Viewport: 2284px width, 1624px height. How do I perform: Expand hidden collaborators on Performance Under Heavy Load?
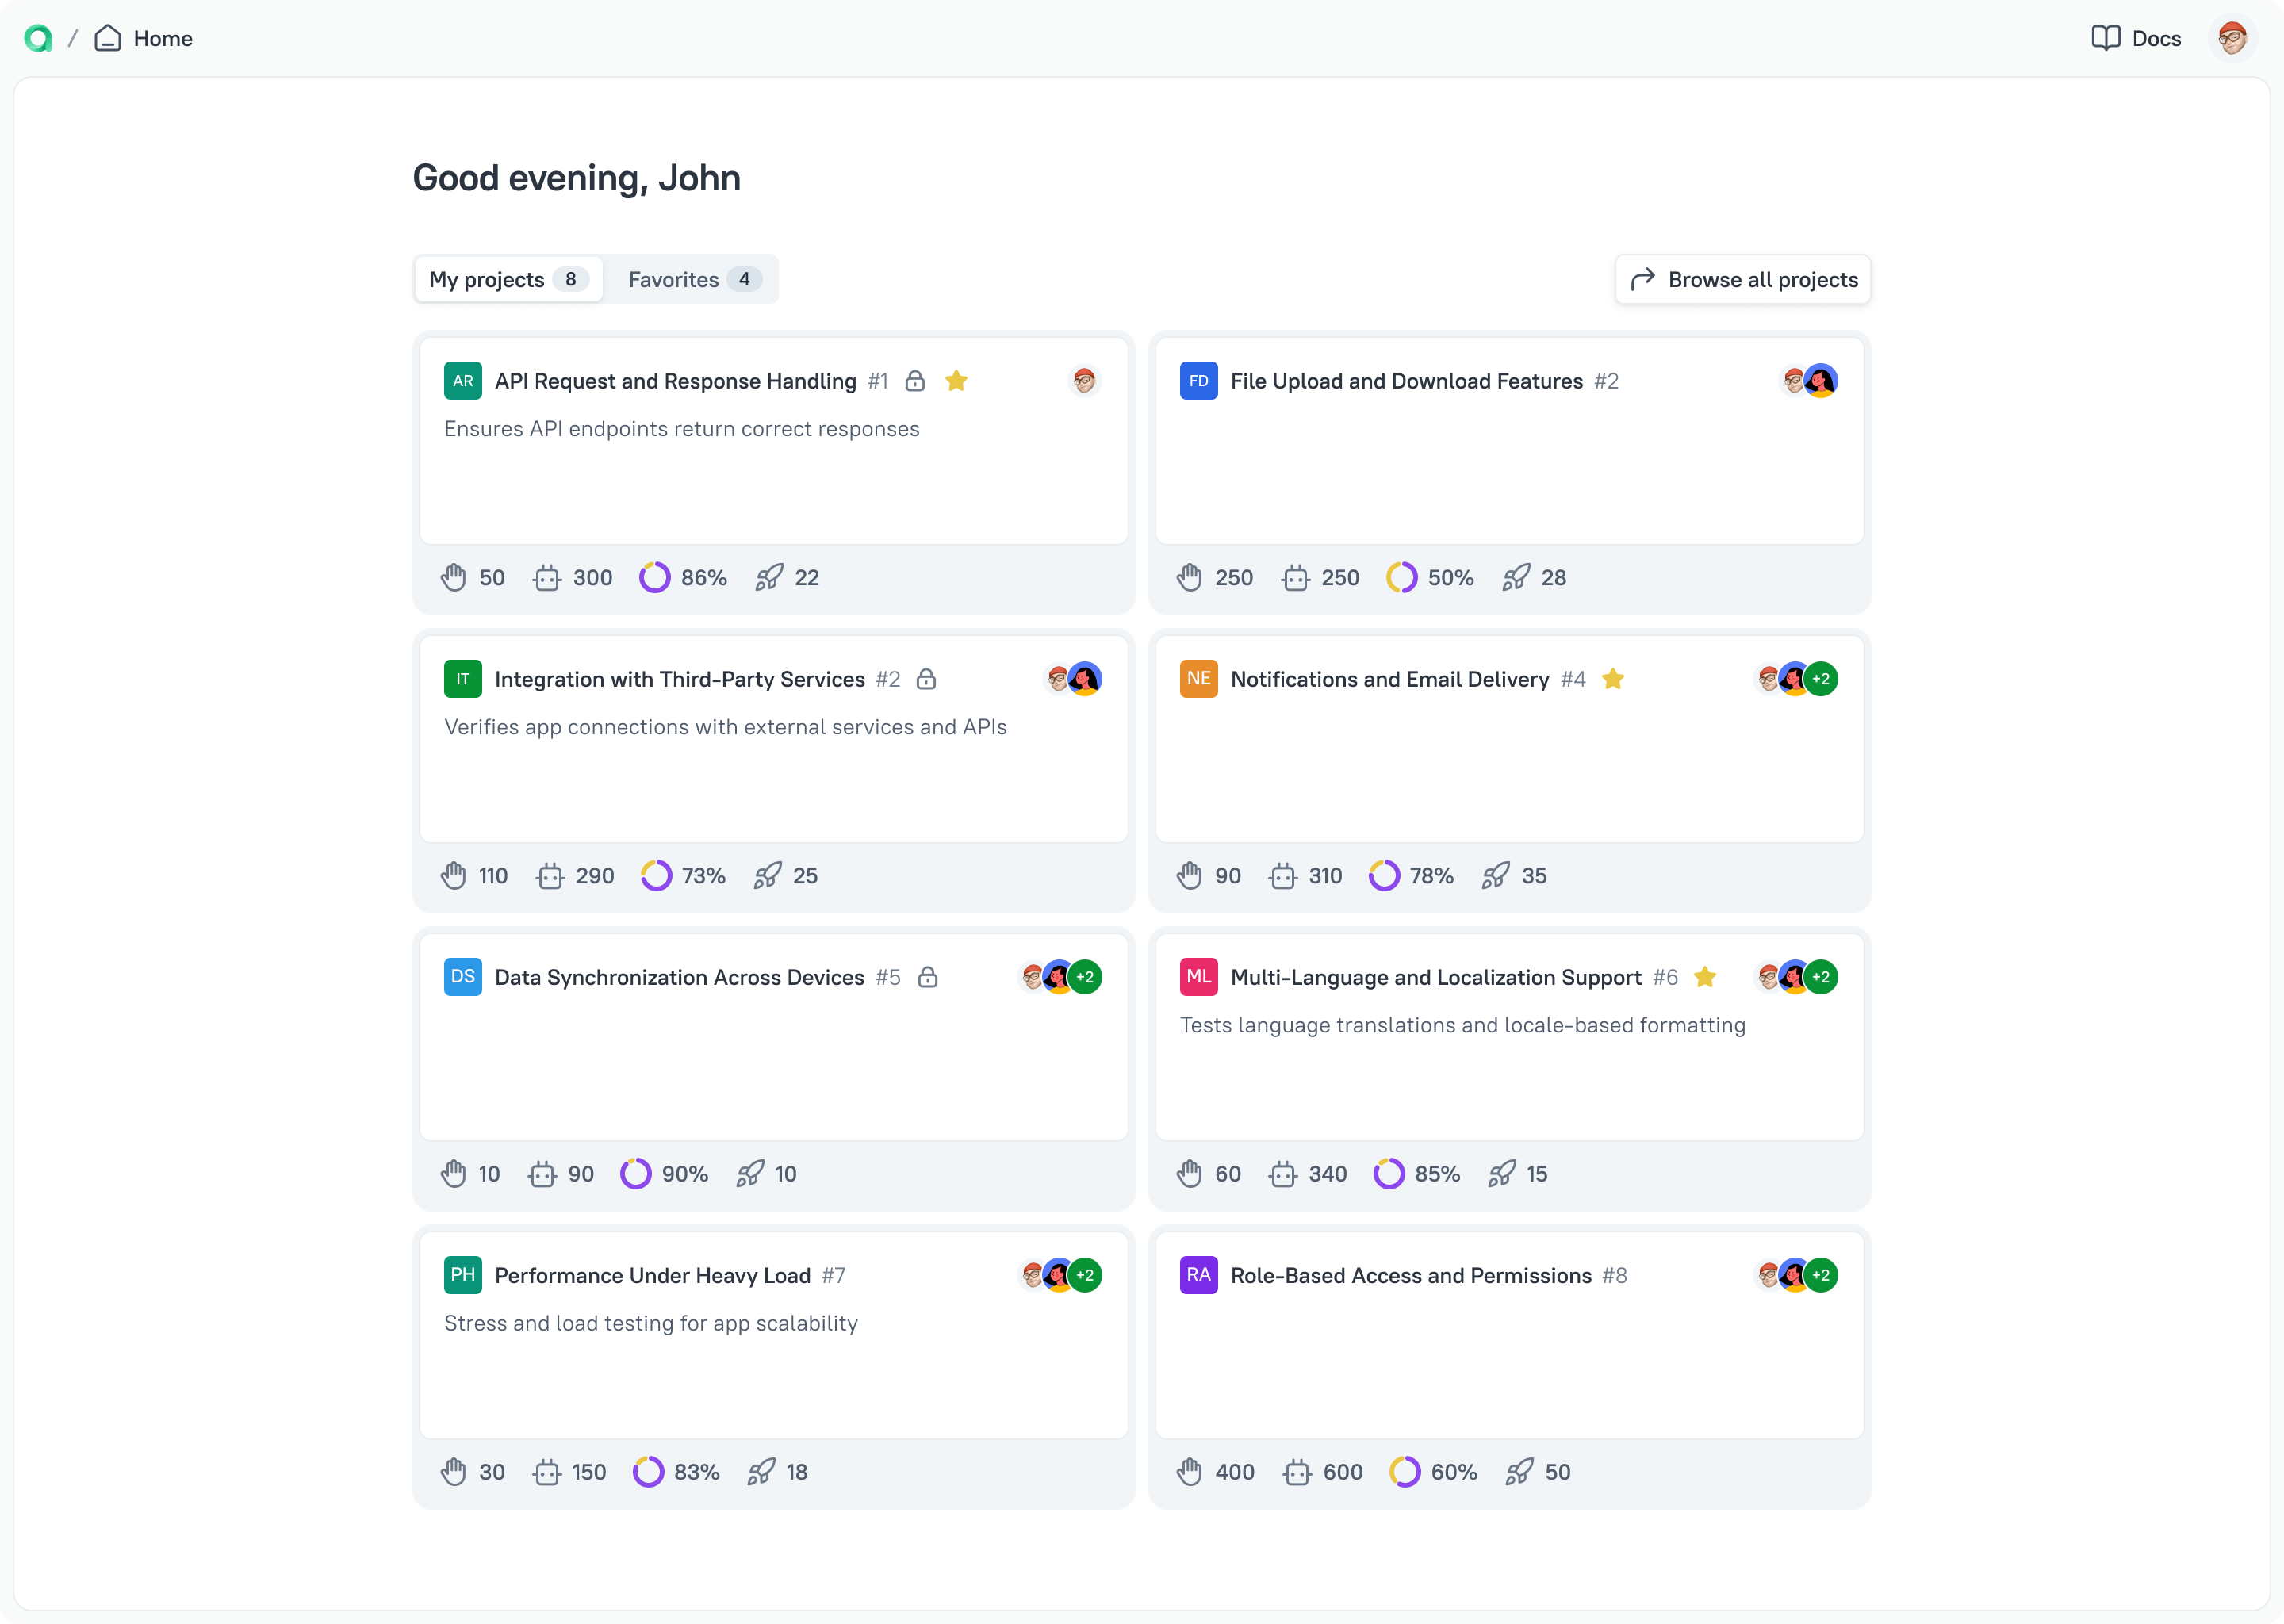pyautogui.click(x=1085, y=1274)
